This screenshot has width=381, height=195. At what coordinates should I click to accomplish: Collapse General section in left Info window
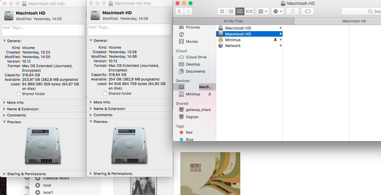tap(4, 41)
